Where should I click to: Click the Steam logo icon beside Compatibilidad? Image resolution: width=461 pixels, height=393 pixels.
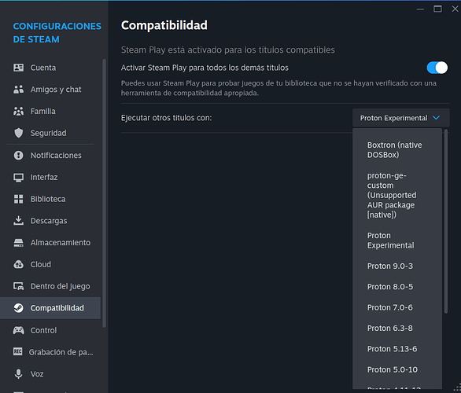(19, 308)
